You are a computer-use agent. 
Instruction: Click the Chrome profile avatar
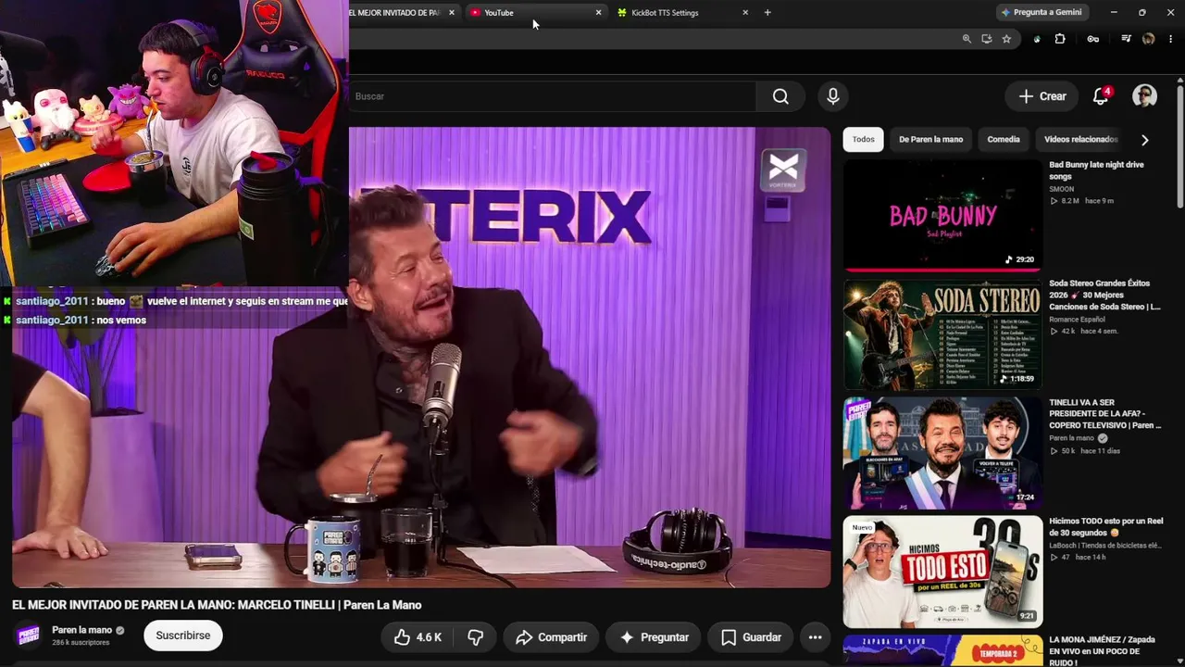(x=1149, y=39)
